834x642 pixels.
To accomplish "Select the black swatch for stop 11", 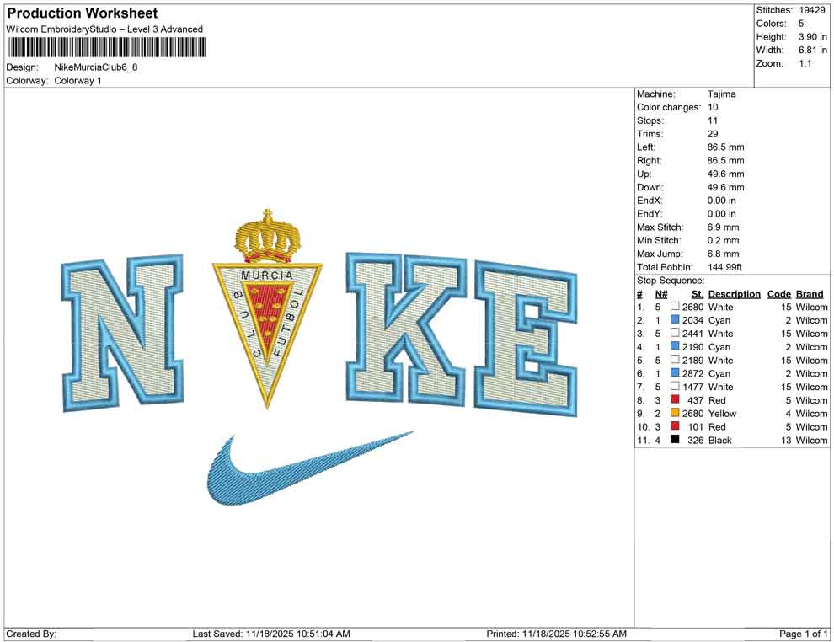I will pos(673,440).
